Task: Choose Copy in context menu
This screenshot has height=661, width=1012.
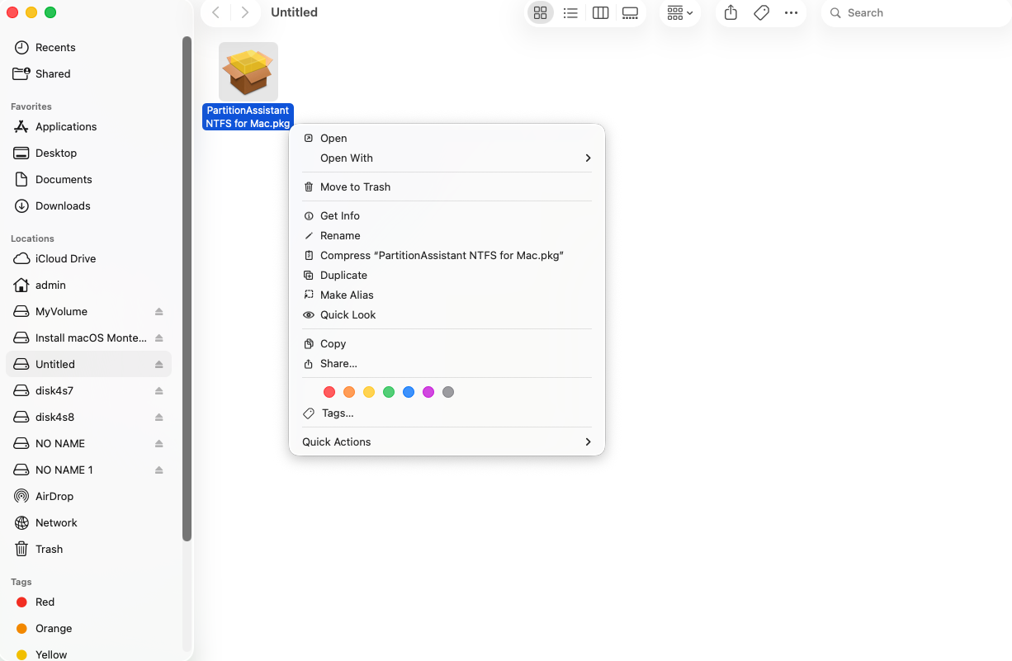Action: click(447, 343)
